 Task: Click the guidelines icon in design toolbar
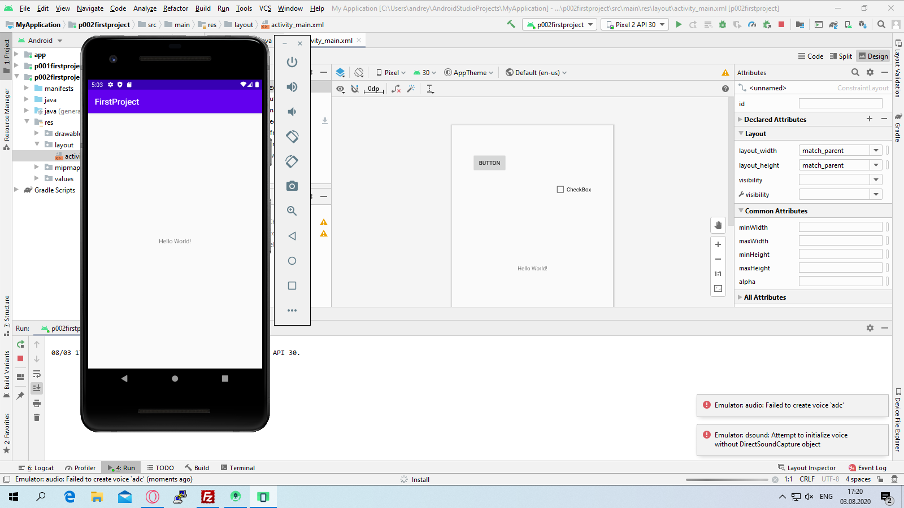tap(430, 89)
